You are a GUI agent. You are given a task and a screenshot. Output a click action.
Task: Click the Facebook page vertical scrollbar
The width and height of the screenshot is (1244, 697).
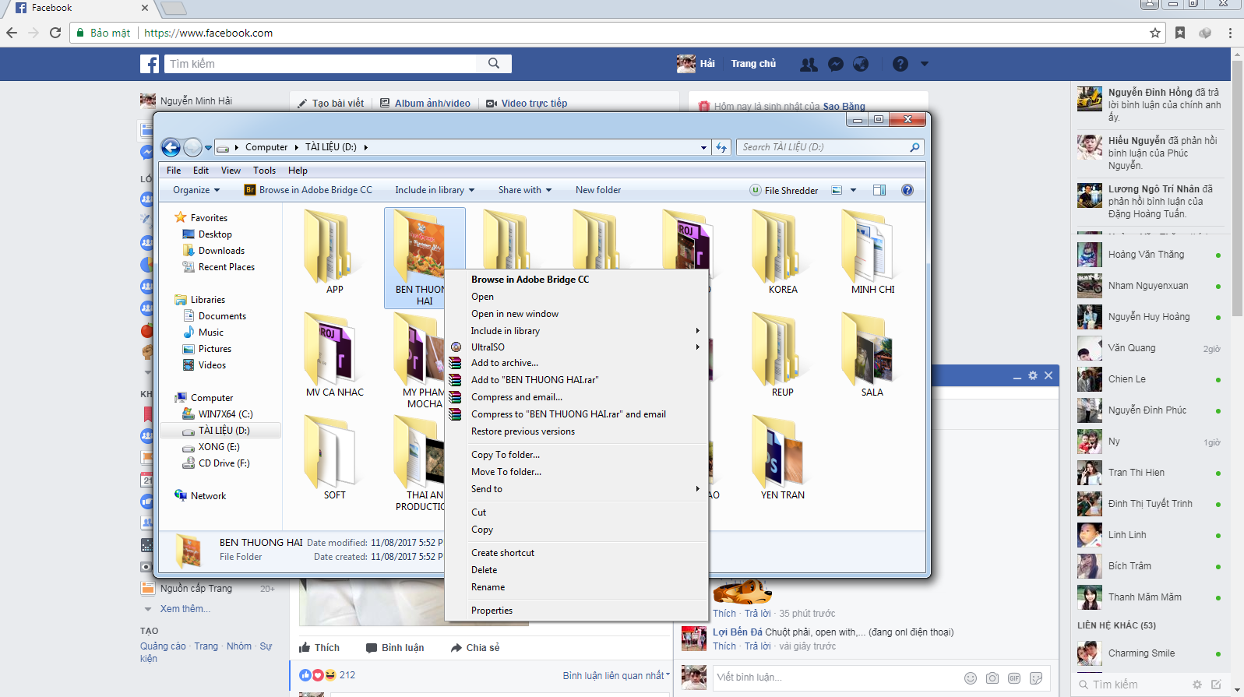pyautogui.click(x=1237, y=372)
